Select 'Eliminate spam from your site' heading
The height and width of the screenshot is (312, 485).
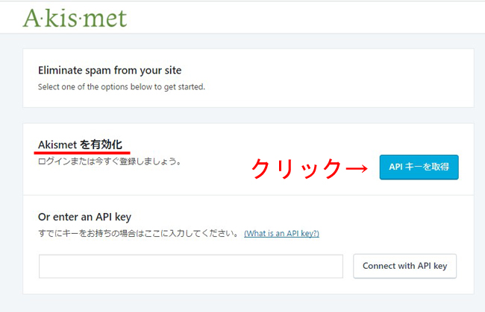point(110,70)
